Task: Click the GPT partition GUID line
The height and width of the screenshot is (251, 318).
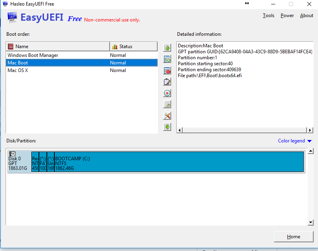Action: click(245, 52)
